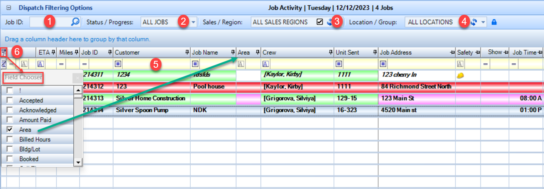This screenshot has width=544, height=189.
Task: Open Job Name filter operator dropdown
Action: click(195, 64)
